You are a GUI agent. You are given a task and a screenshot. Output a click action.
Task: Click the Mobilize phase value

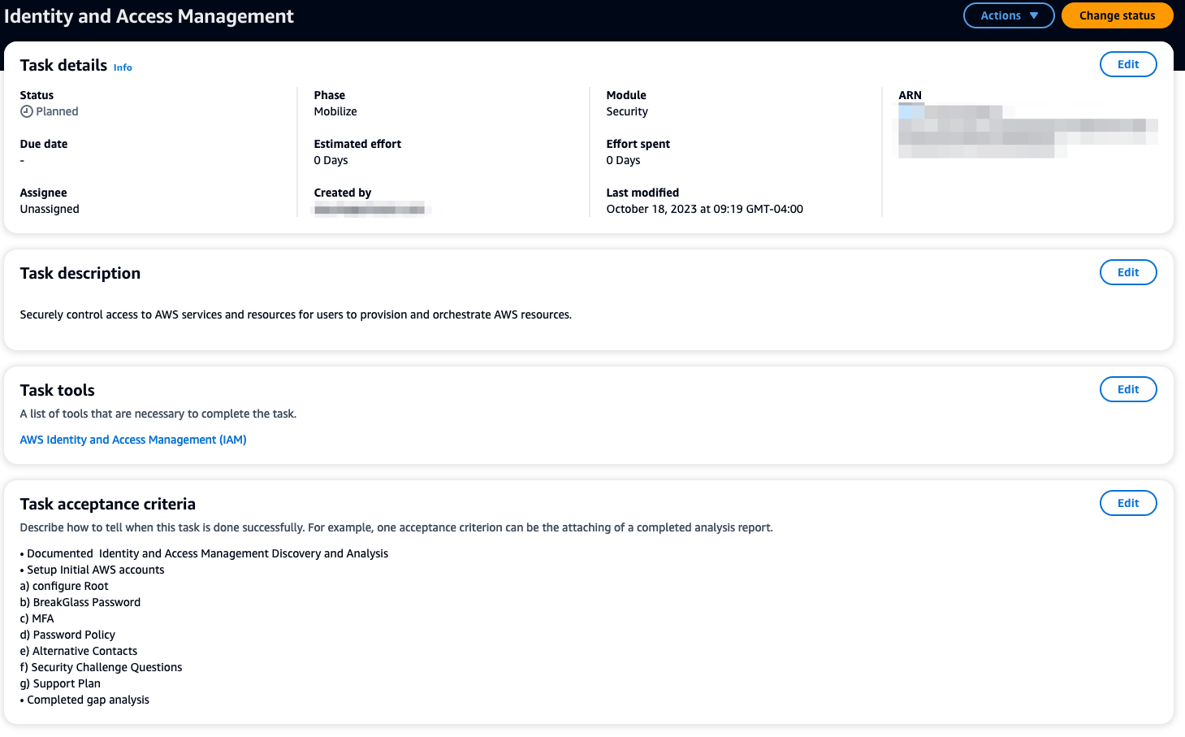335,111
